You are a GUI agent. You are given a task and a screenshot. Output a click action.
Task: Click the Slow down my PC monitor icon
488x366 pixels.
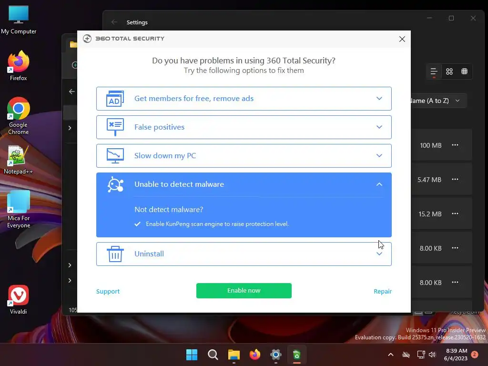pos(115,156)
